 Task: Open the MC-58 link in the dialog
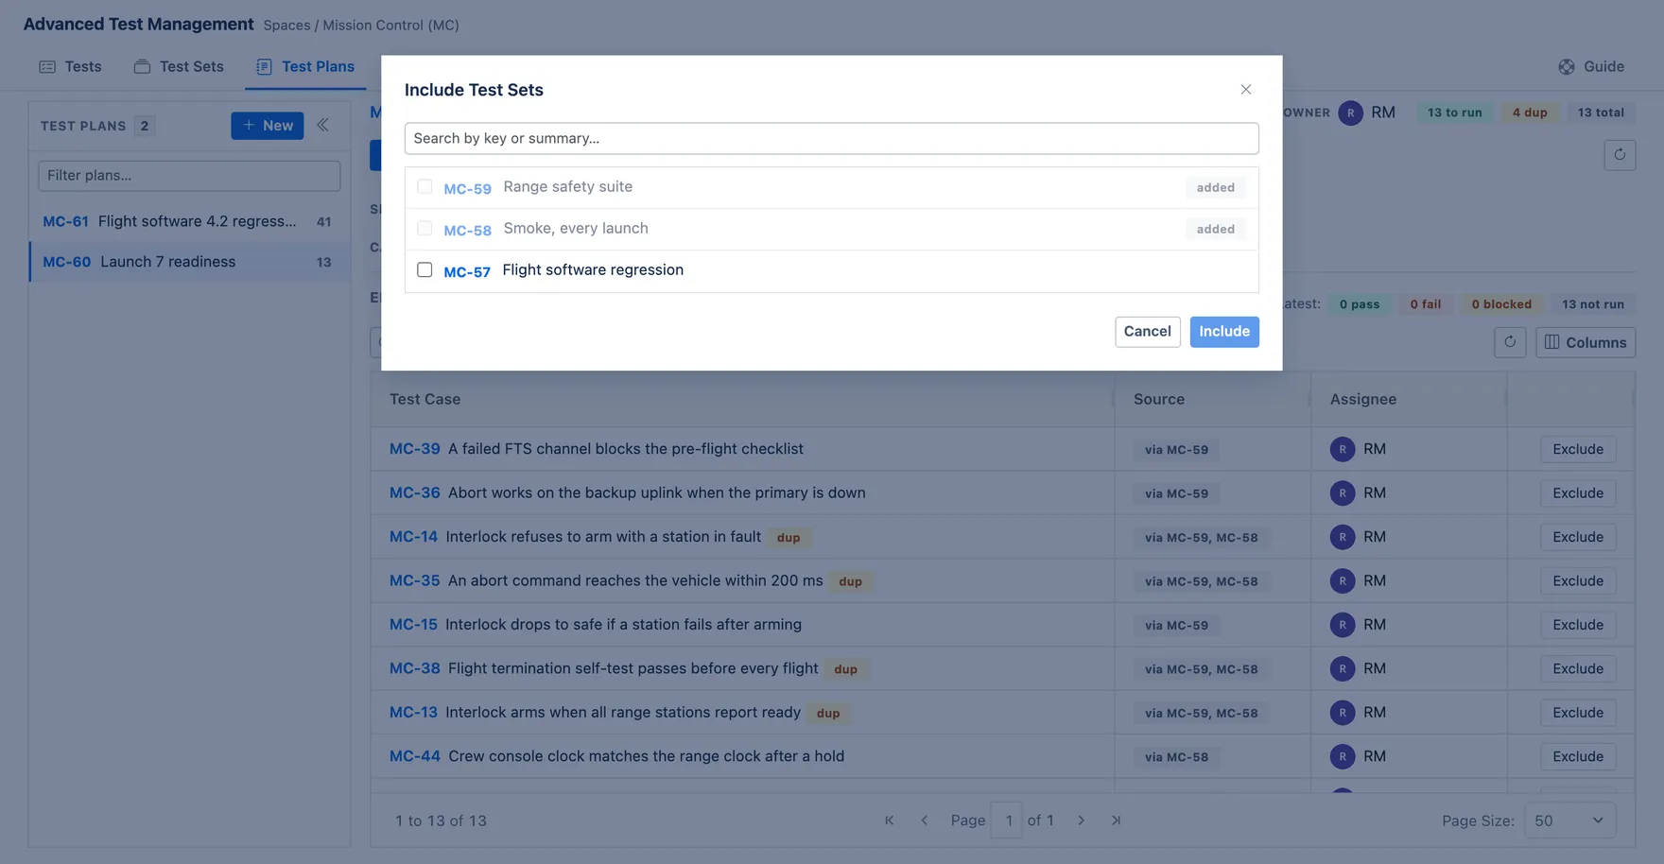pos(467,230)
